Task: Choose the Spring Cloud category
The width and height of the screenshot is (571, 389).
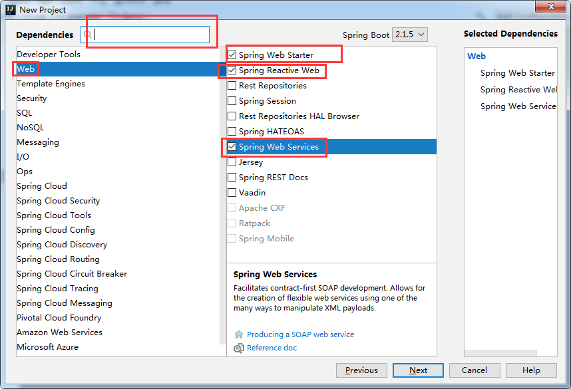Action: [118, 186]
